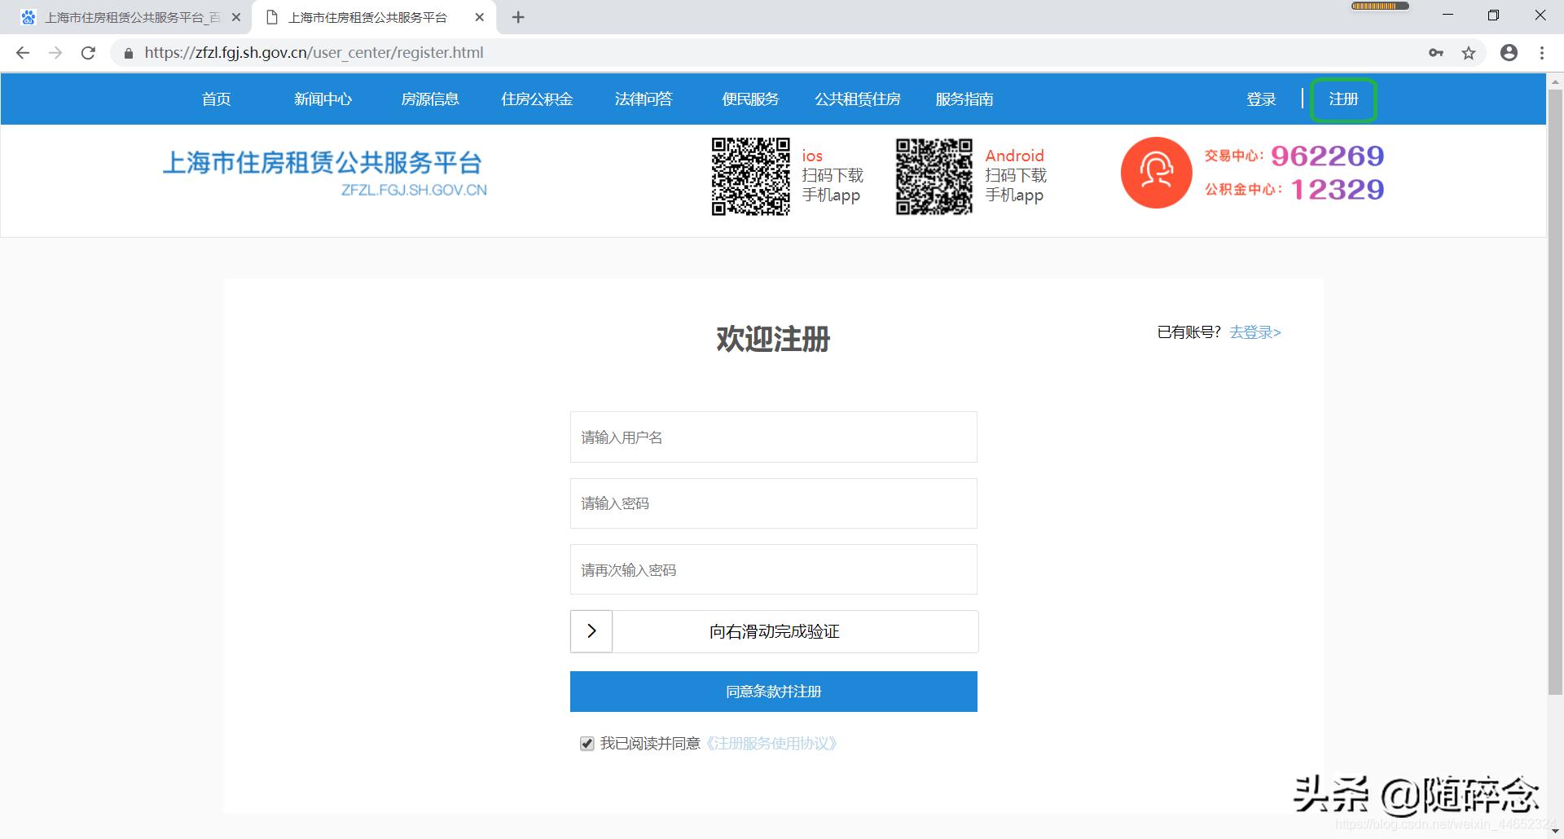Uncheck the 我已阅读并同意 agreement checkbox

pos(586,743)
